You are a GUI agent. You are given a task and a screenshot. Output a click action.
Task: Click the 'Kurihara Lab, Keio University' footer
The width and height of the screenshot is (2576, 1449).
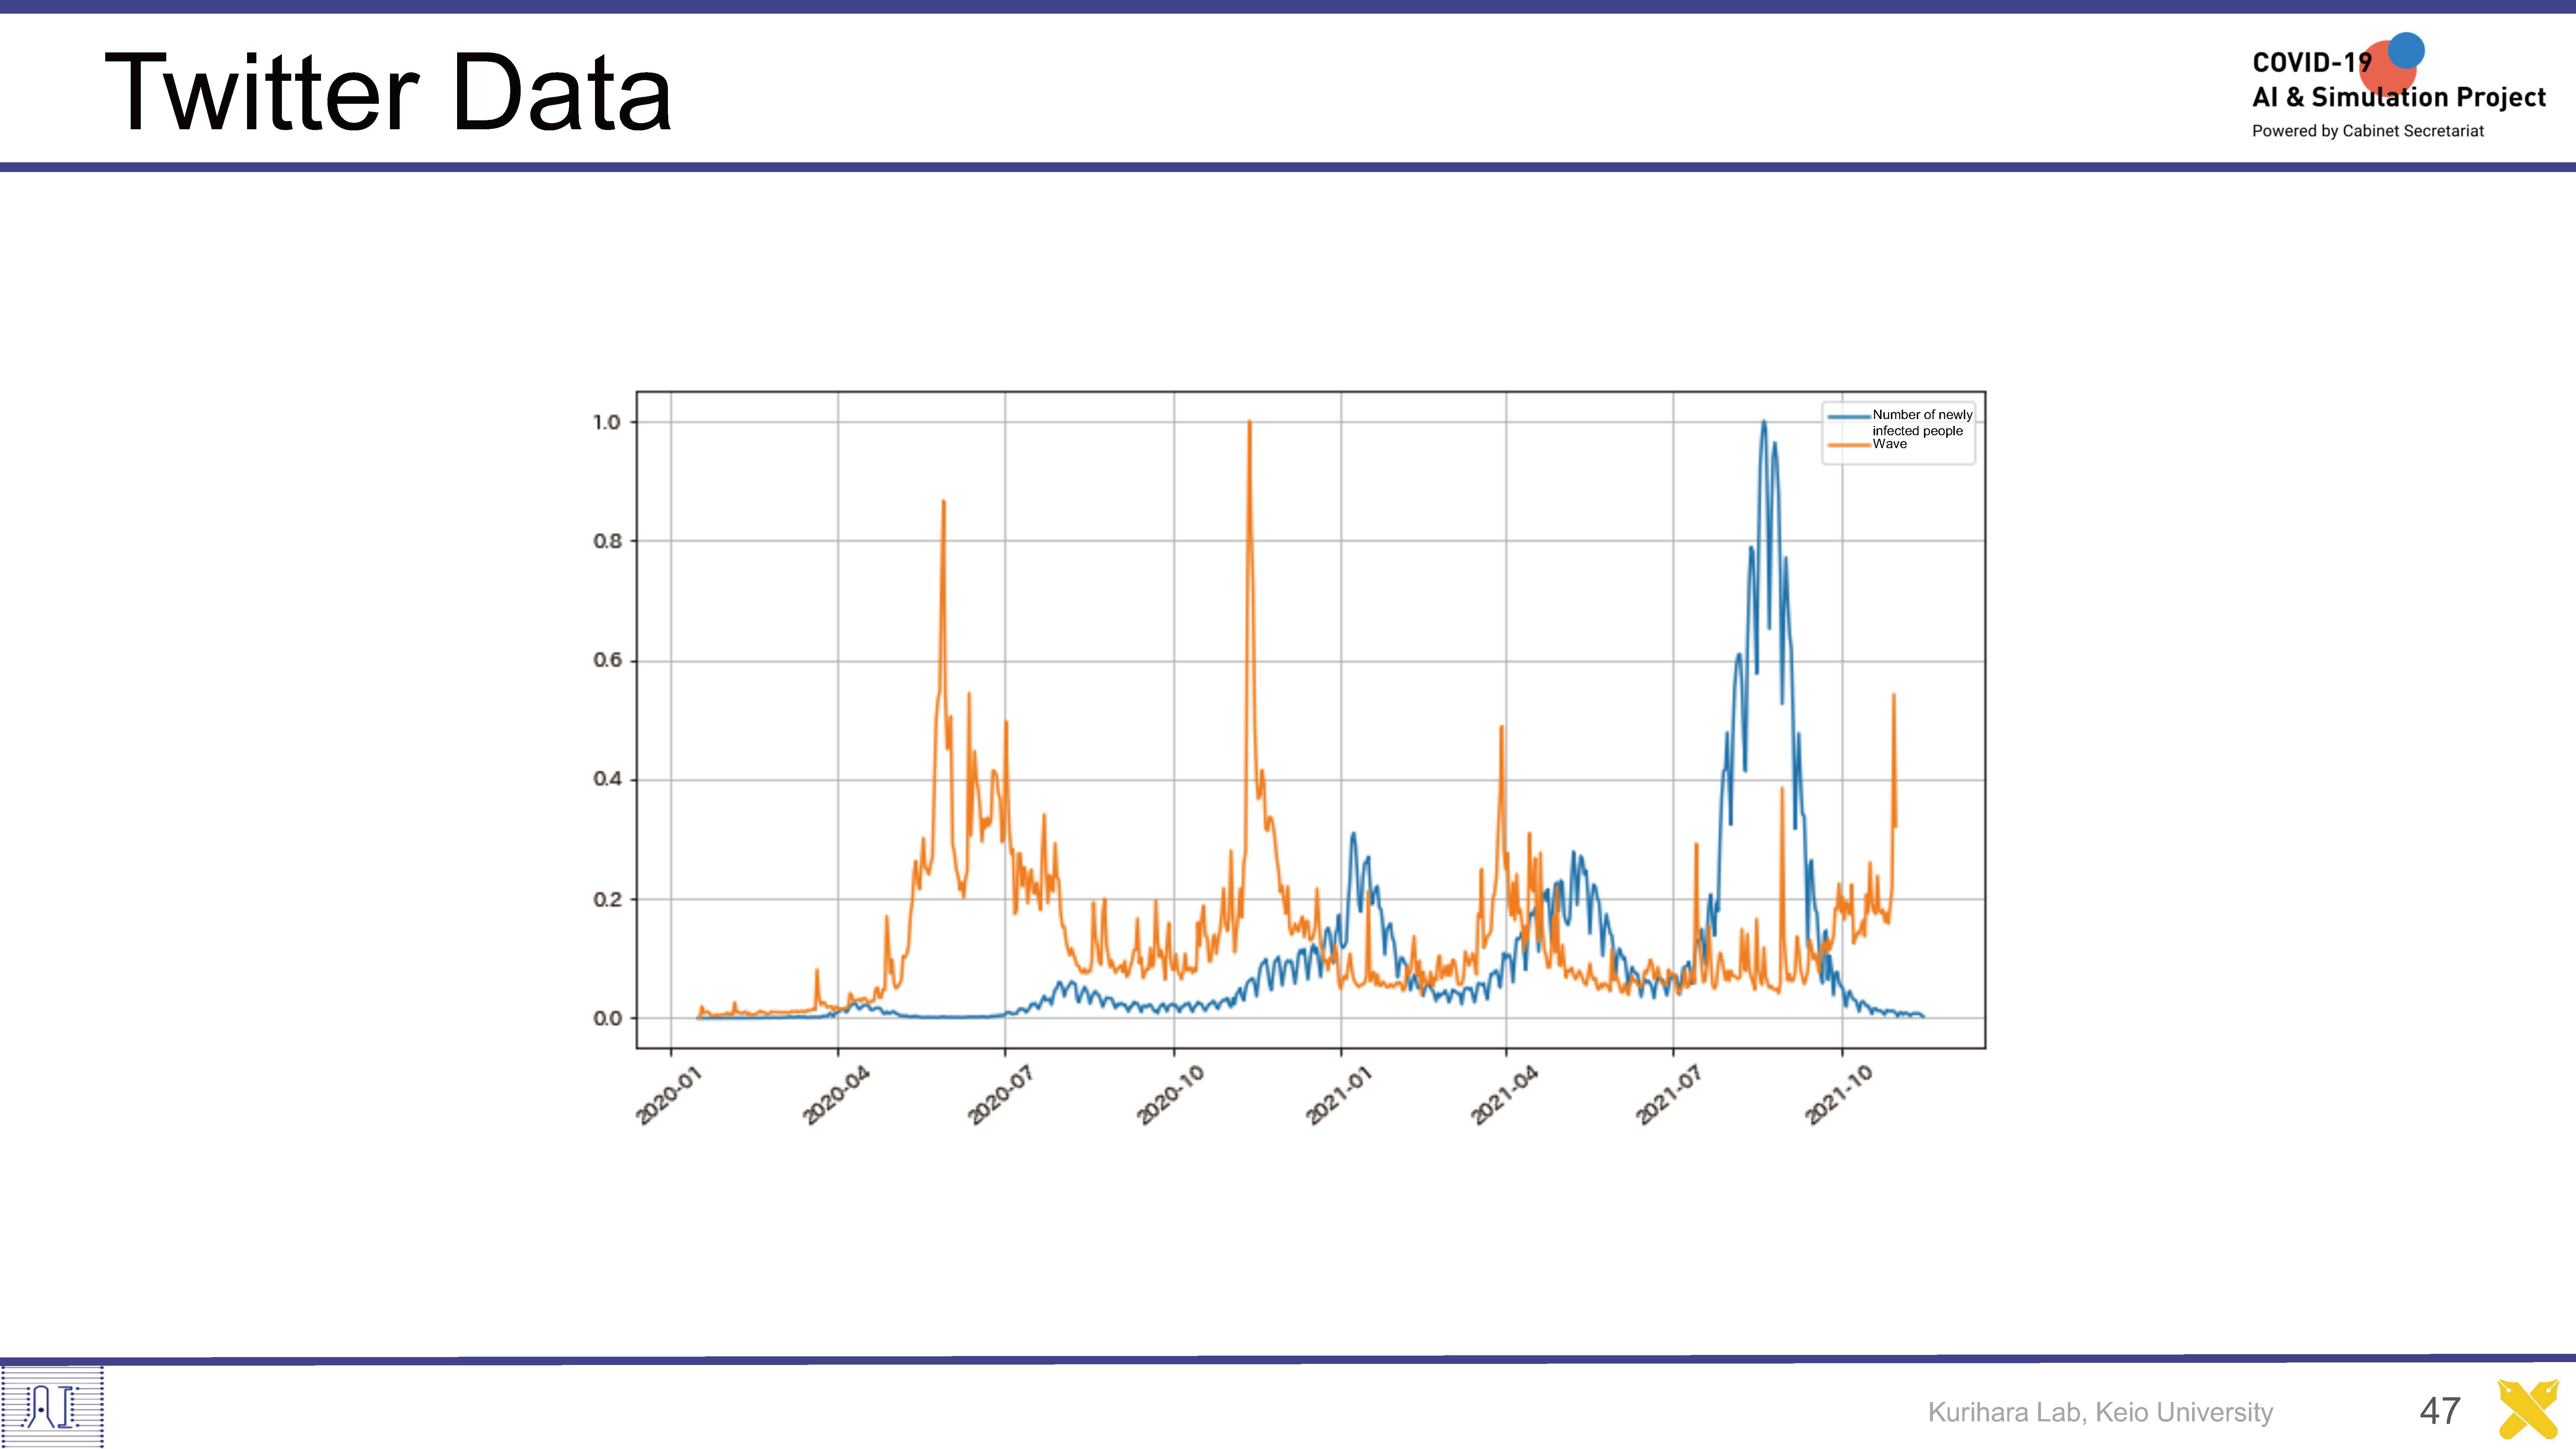[x=2100, y=1412]
